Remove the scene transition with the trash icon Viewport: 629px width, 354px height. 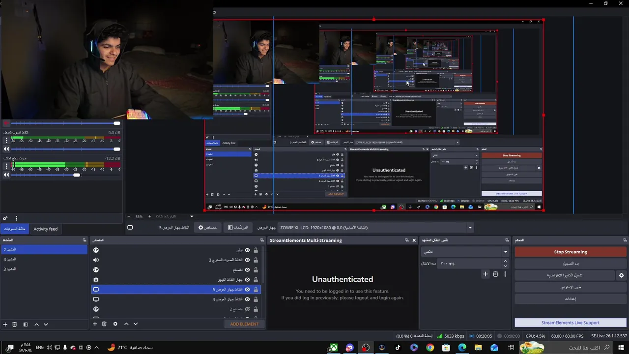pos(495,274)
